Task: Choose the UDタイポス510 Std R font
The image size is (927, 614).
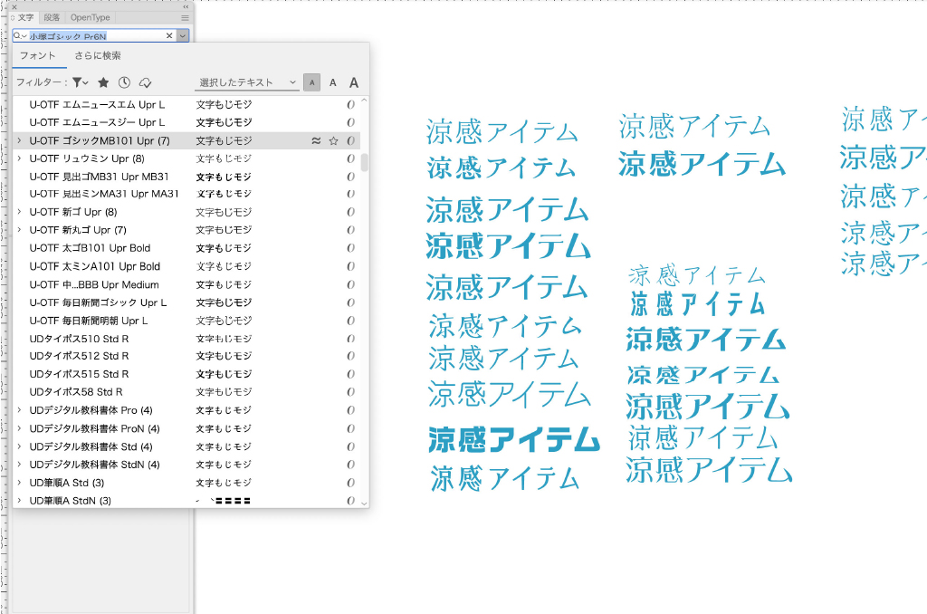Action: [x=80, y=339]
